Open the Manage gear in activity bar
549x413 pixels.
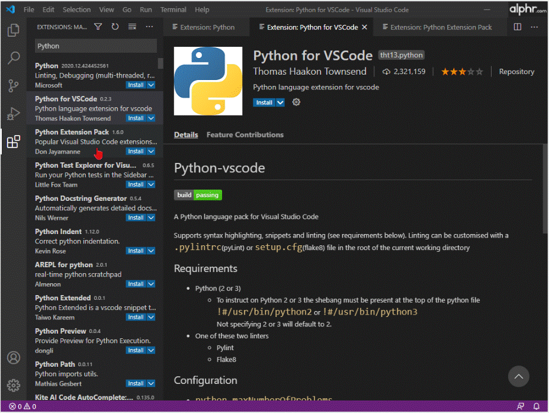[13, 385]
